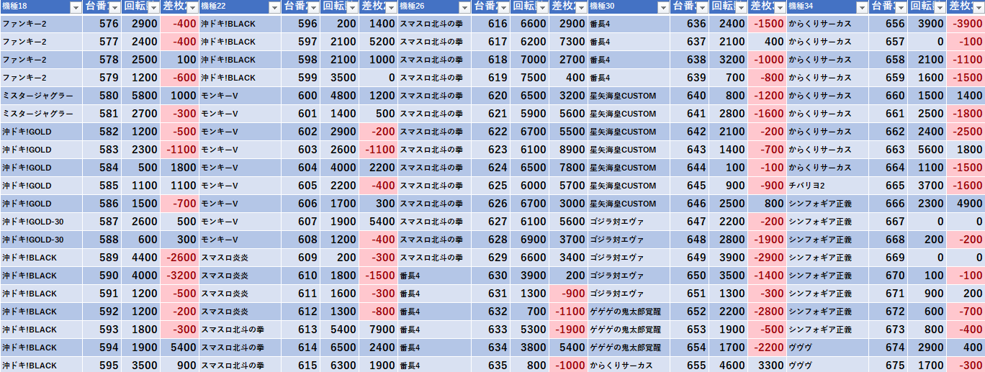
Task: Select the 7900 cell for machine 613
Action: coord(378,330)
